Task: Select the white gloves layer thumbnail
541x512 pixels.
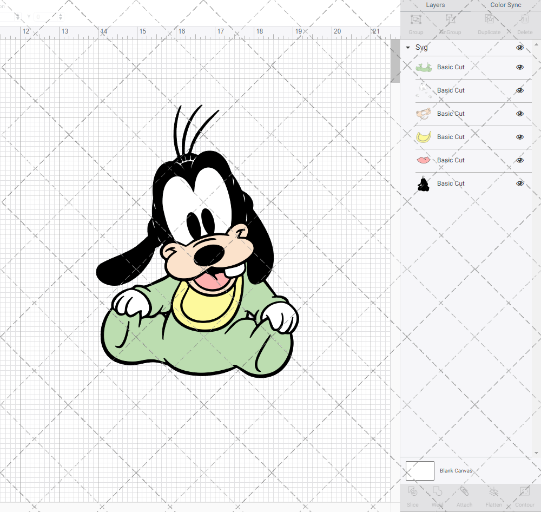Action: 424,90
